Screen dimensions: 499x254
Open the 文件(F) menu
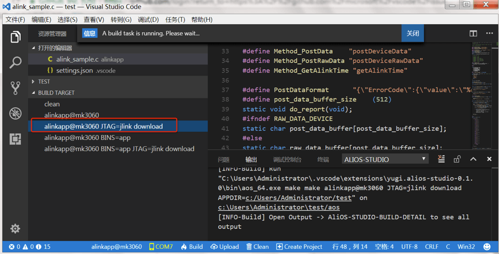[x=15, y=20]
